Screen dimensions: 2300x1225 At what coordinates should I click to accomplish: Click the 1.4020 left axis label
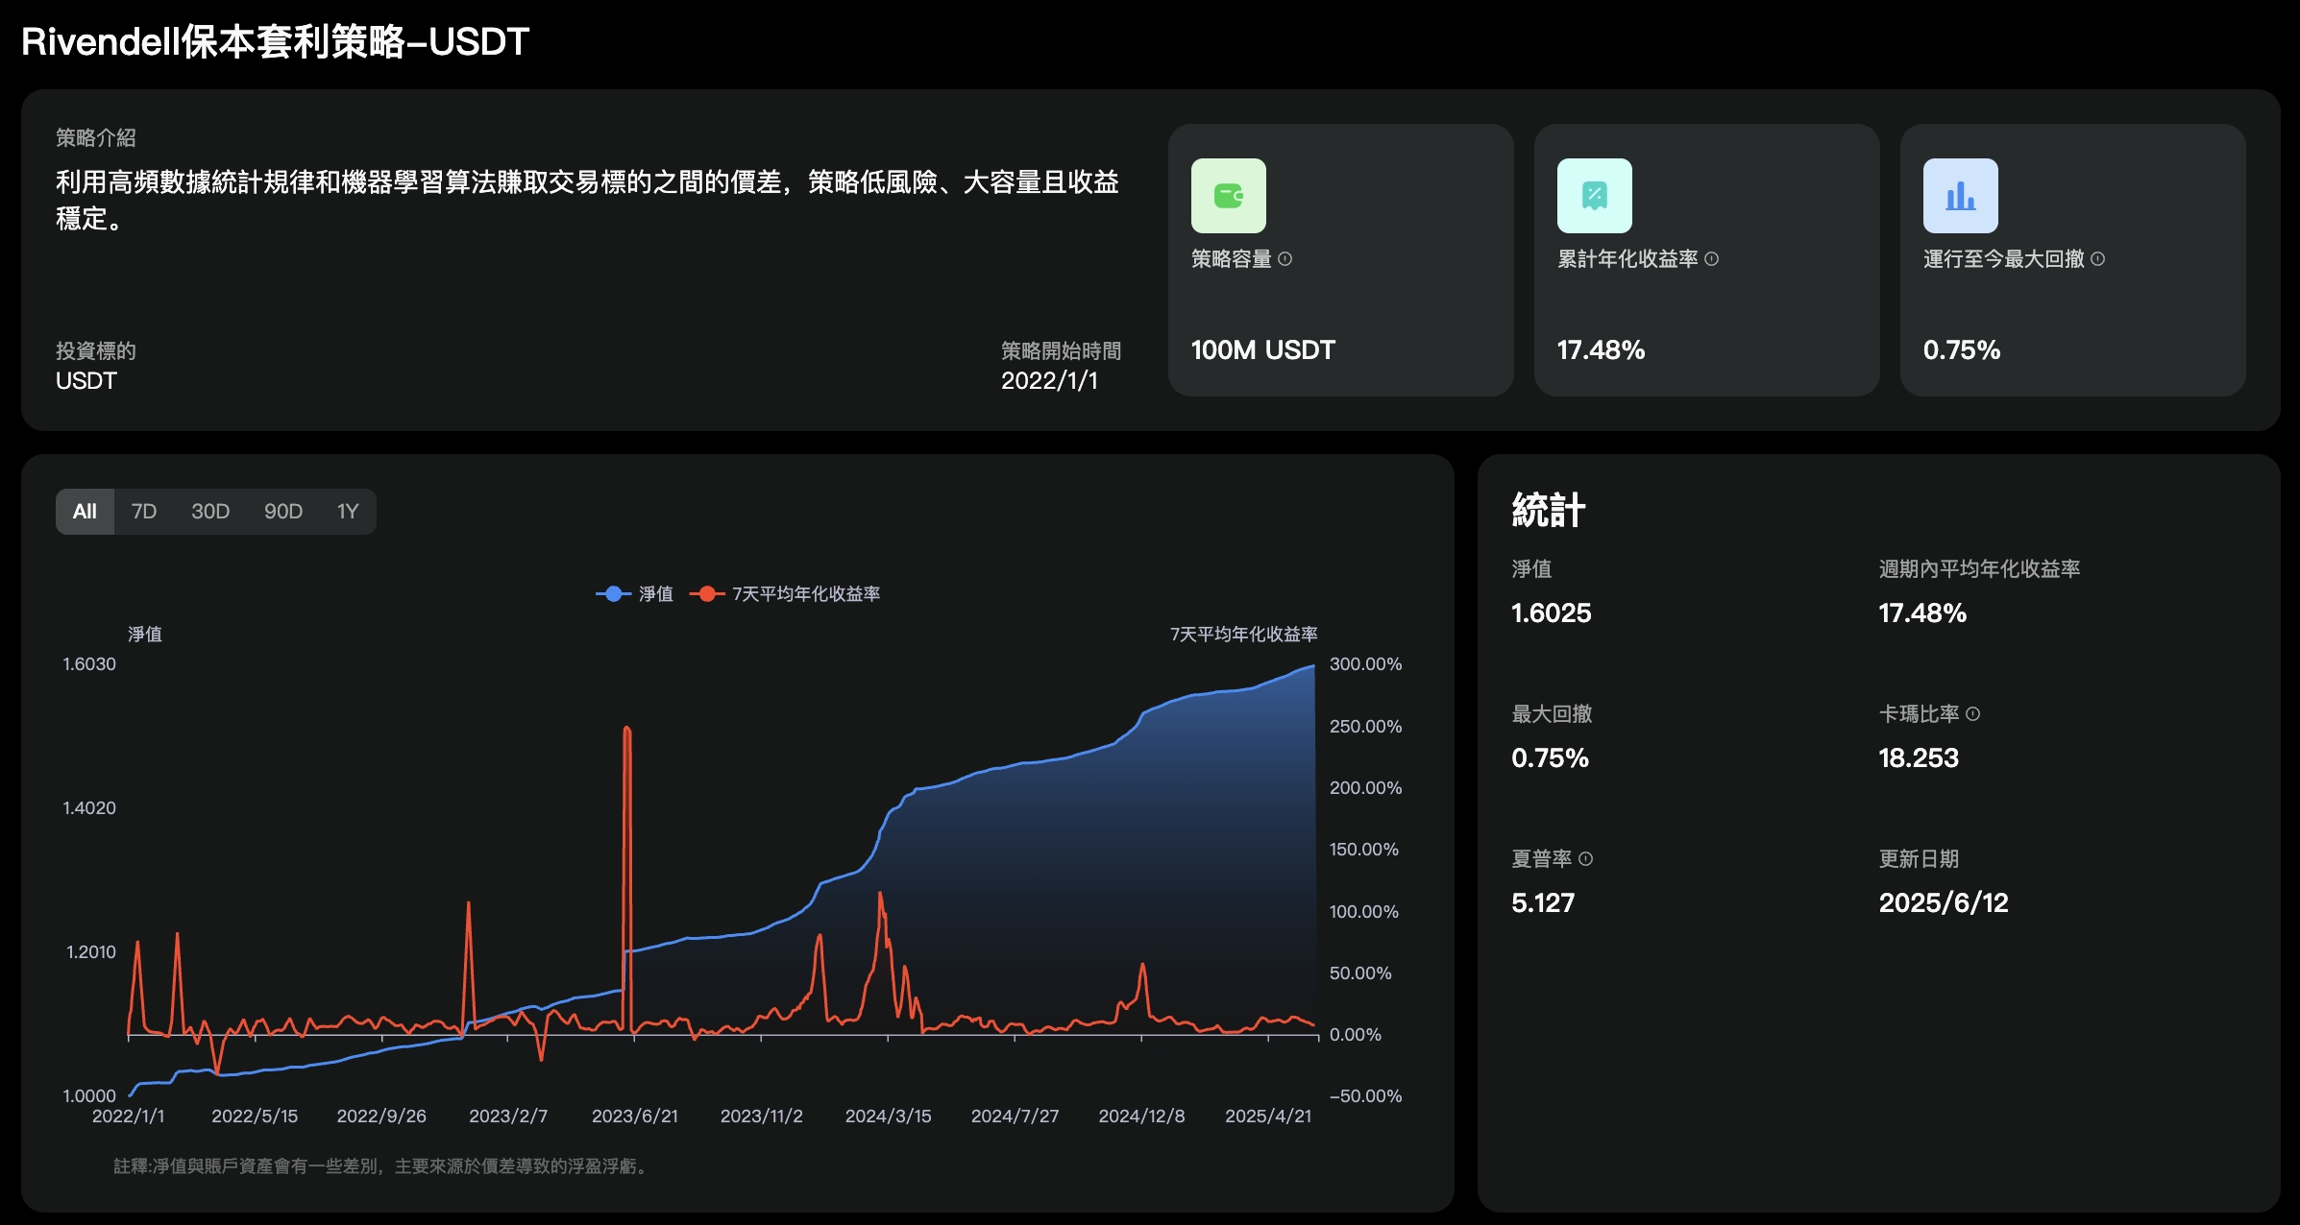[x=89, y=808]
